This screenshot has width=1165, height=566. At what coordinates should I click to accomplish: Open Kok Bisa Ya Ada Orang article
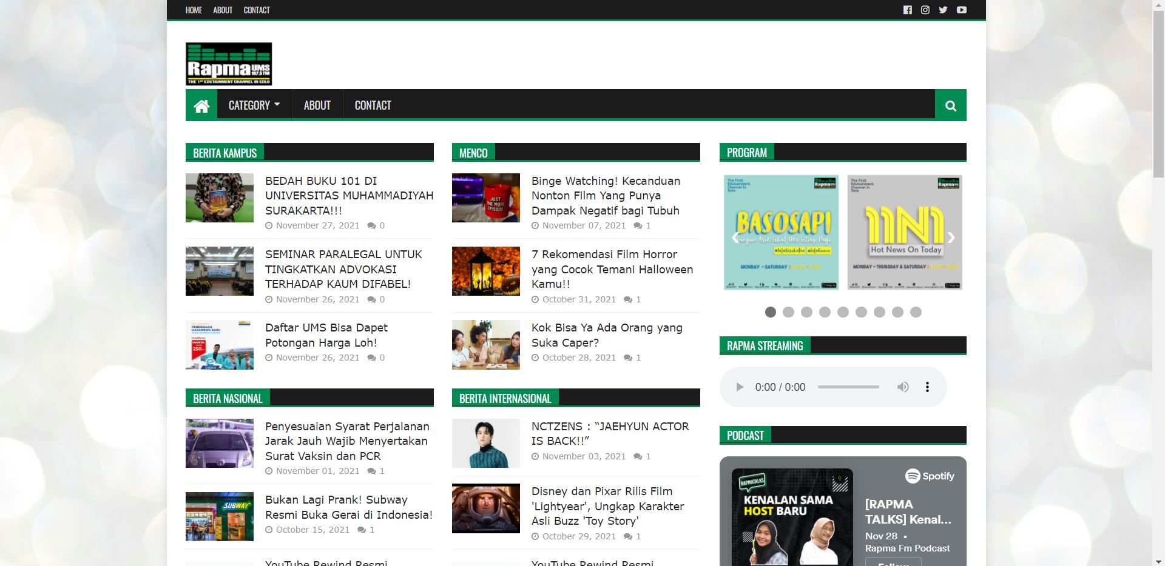pos(607,335)
